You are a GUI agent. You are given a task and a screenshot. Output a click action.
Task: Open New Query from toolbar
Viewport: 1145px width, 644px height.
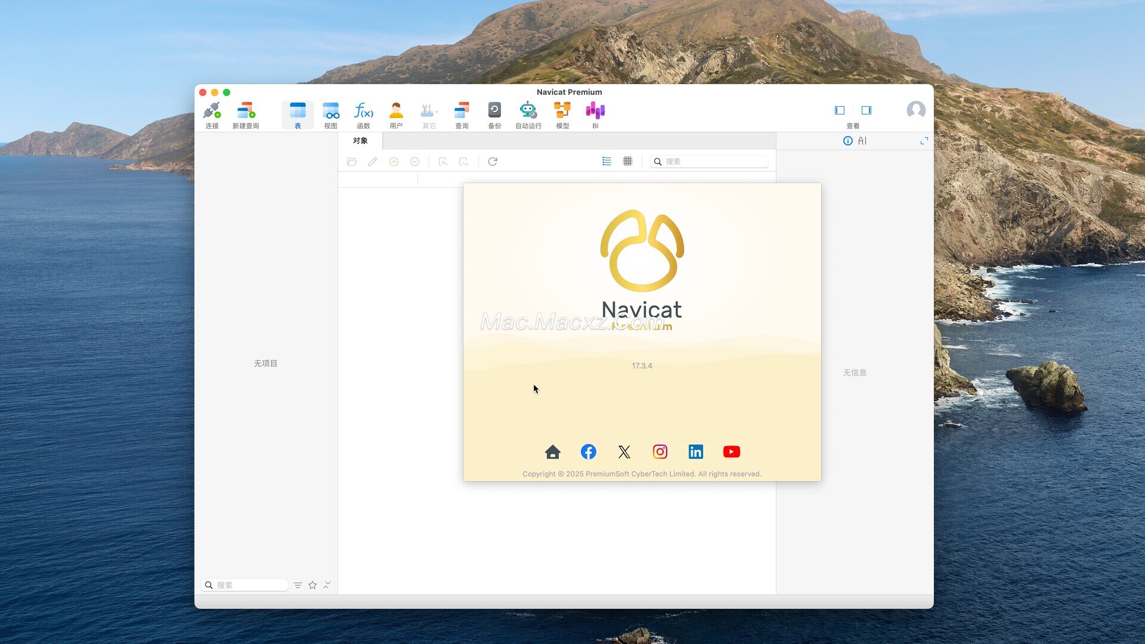coord(246,111)
